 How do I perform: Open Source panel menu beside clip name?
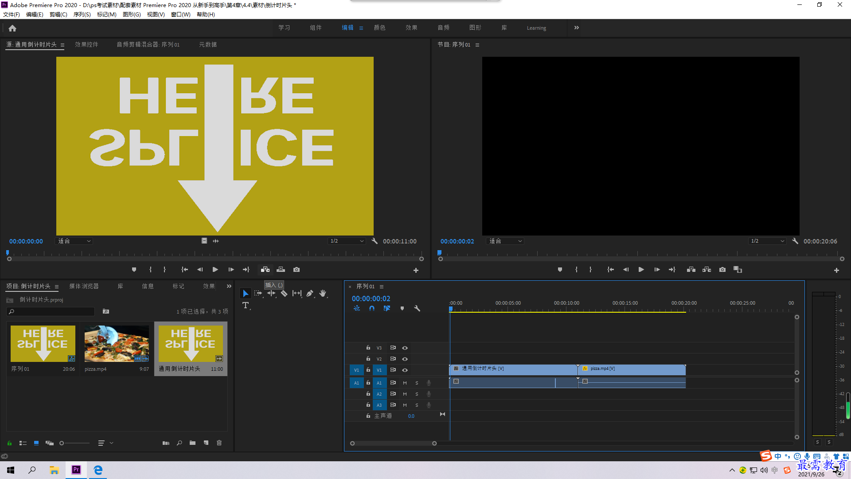(62, 45)
